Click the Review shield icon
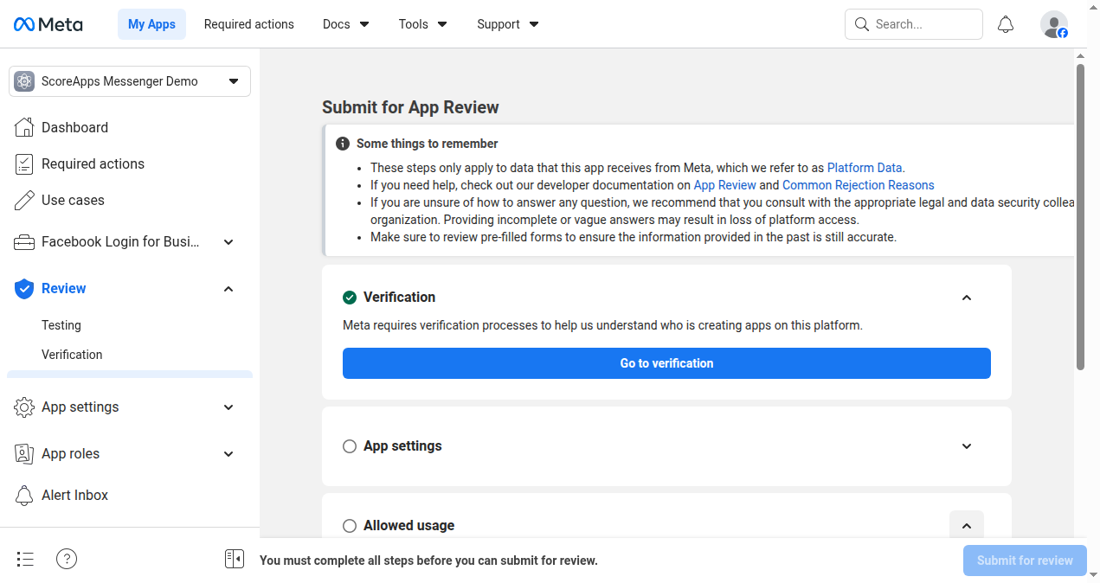The image size is (1100, 583). point(24,289)
